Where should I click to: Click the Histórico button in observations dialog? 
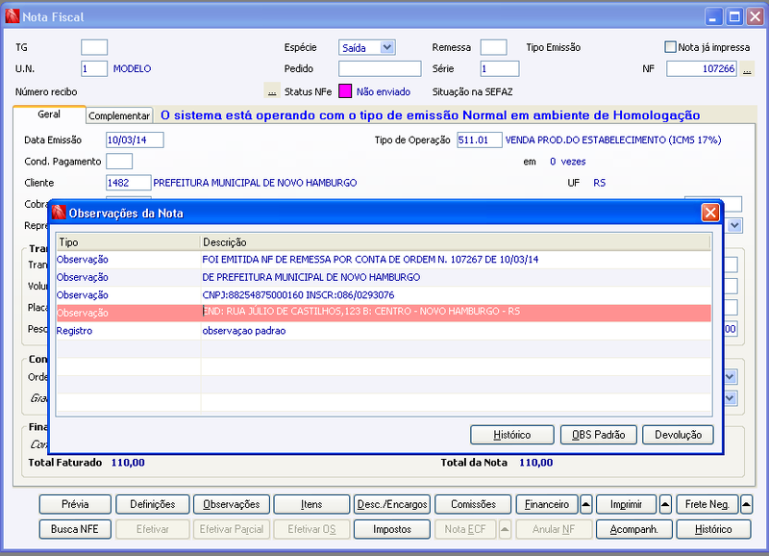coord(512,435)
